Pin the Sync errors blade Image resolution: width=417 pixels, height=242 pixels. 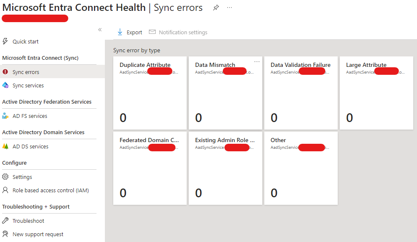pos(216,8)
